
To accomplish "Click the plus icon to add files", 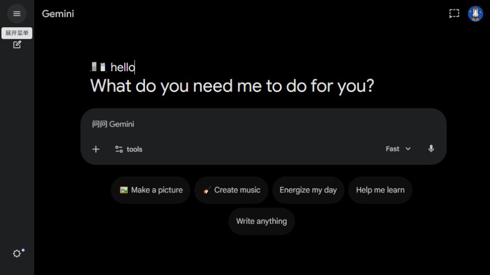I will pyautogui.click(x=96, y=149).
